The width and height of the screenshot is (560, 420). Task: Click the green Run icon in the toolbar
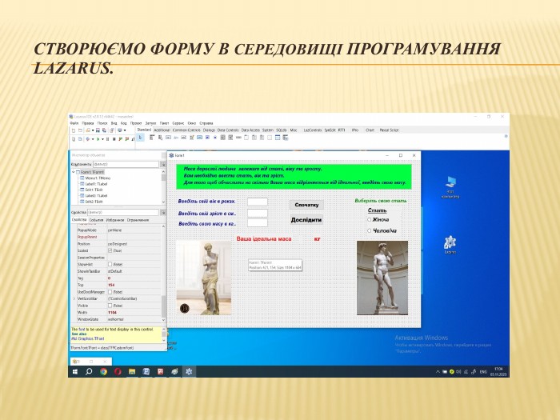tap(98, 139)
